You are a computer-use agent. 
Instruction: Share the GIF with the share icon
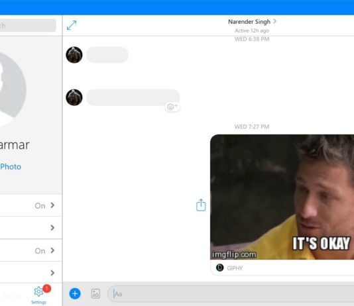tap(201, 205)
